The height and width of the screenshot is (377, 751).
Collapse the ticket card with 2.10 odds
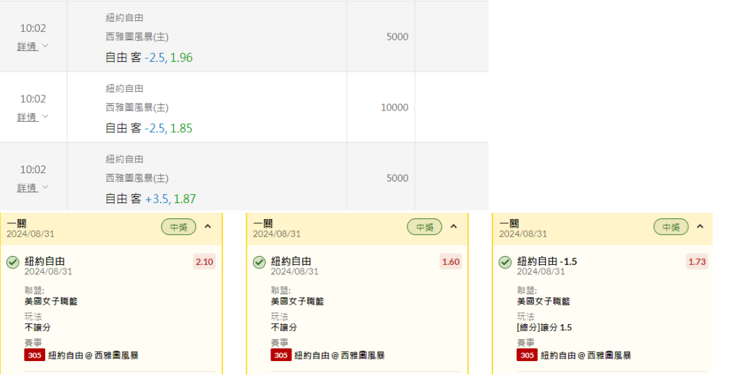tap(208, 227)
